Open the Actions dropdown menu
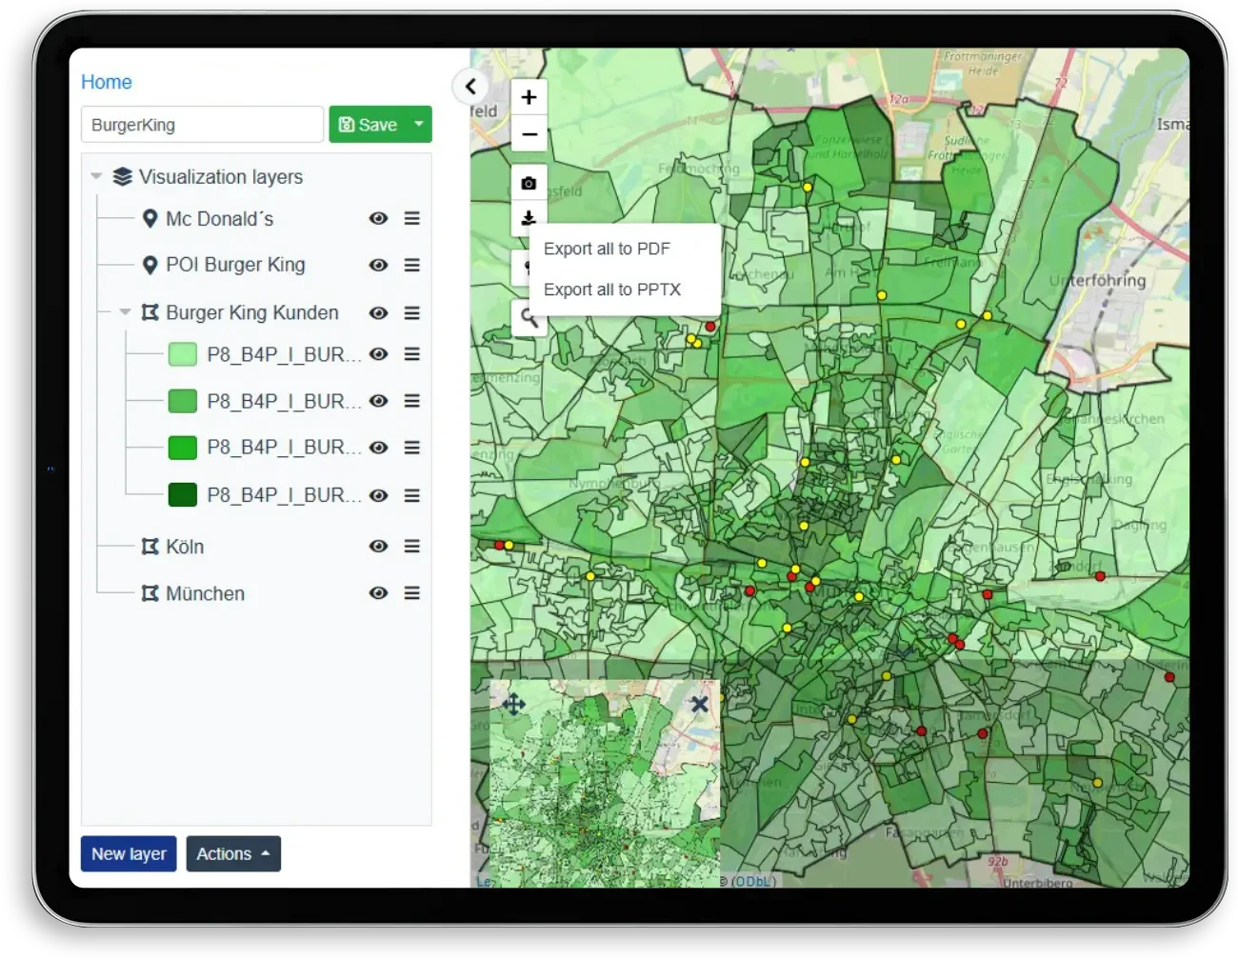 (x=233, y=854)
